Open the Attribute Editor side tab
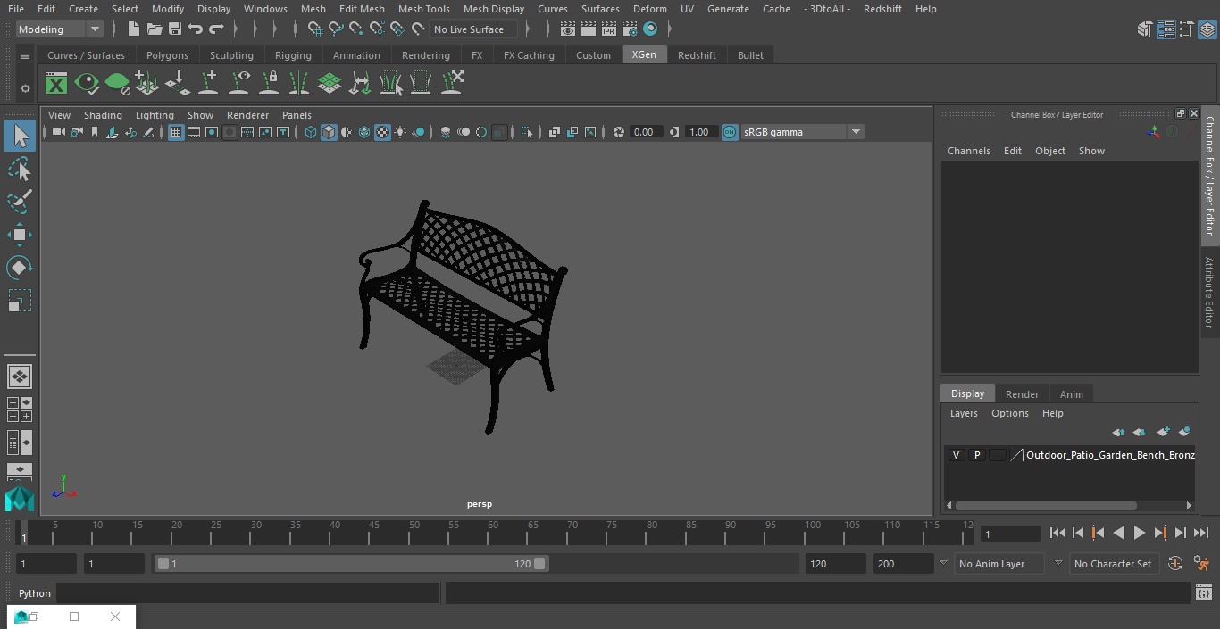Image resolution: width=1220 pixels, height=629 pixels. coord(1209,293)
